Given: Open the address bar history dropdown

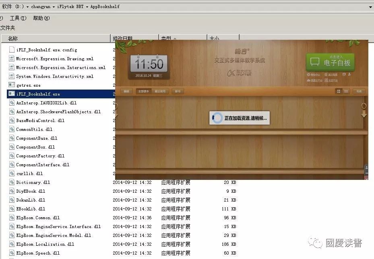Looking at the screenshot, I should (x=370, y=7).
